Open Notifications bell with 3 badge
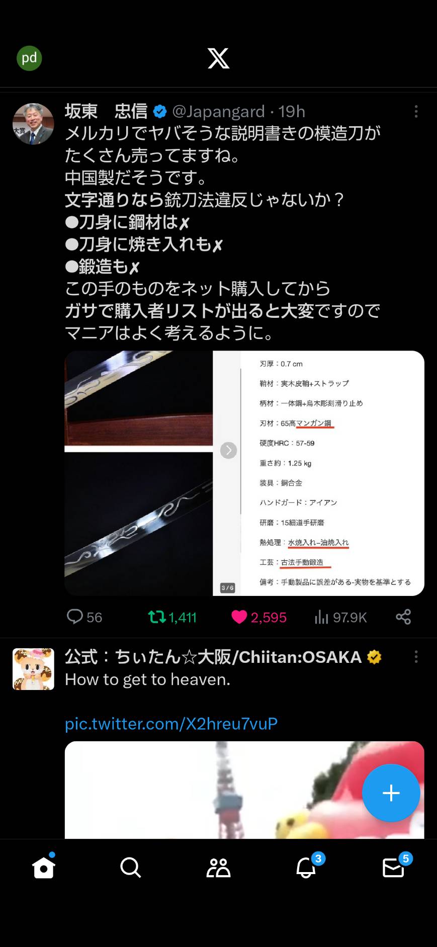Viewport: 437px width, 947px height. [x=306, y=866]
